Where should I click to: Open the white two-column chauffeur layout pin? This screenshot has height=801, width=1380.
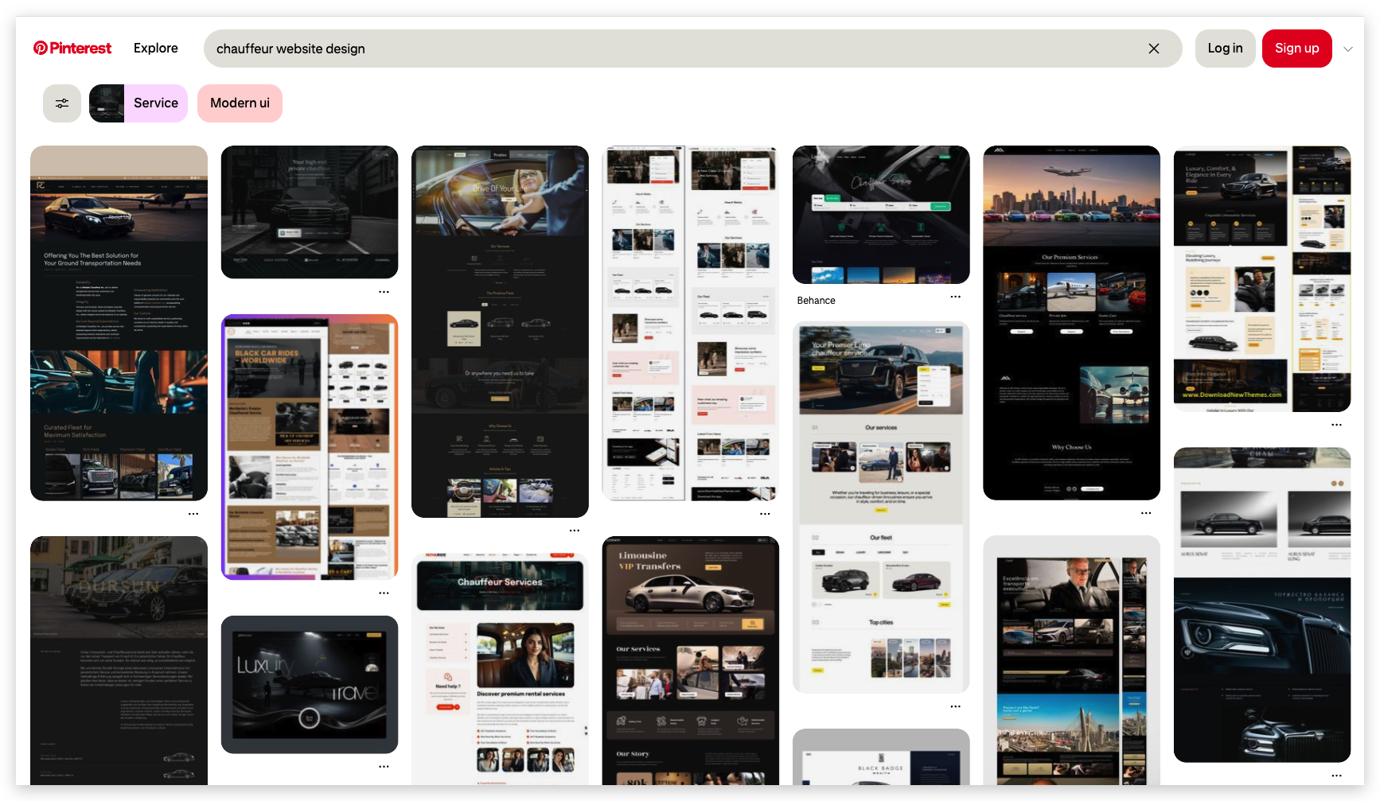point(691,323)
